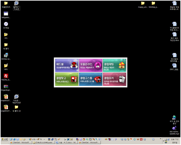The image size is (181, 145).
Task: Select the 새 폴더 (2) folder icon
Action: [x=16, y=107]
